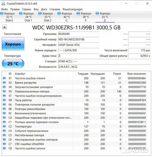Image resolution: width=152 pixels, height=157 pixels.
Task: Click status dot for attribute C2
Action: pyautogui.click(x=4, y=126)
